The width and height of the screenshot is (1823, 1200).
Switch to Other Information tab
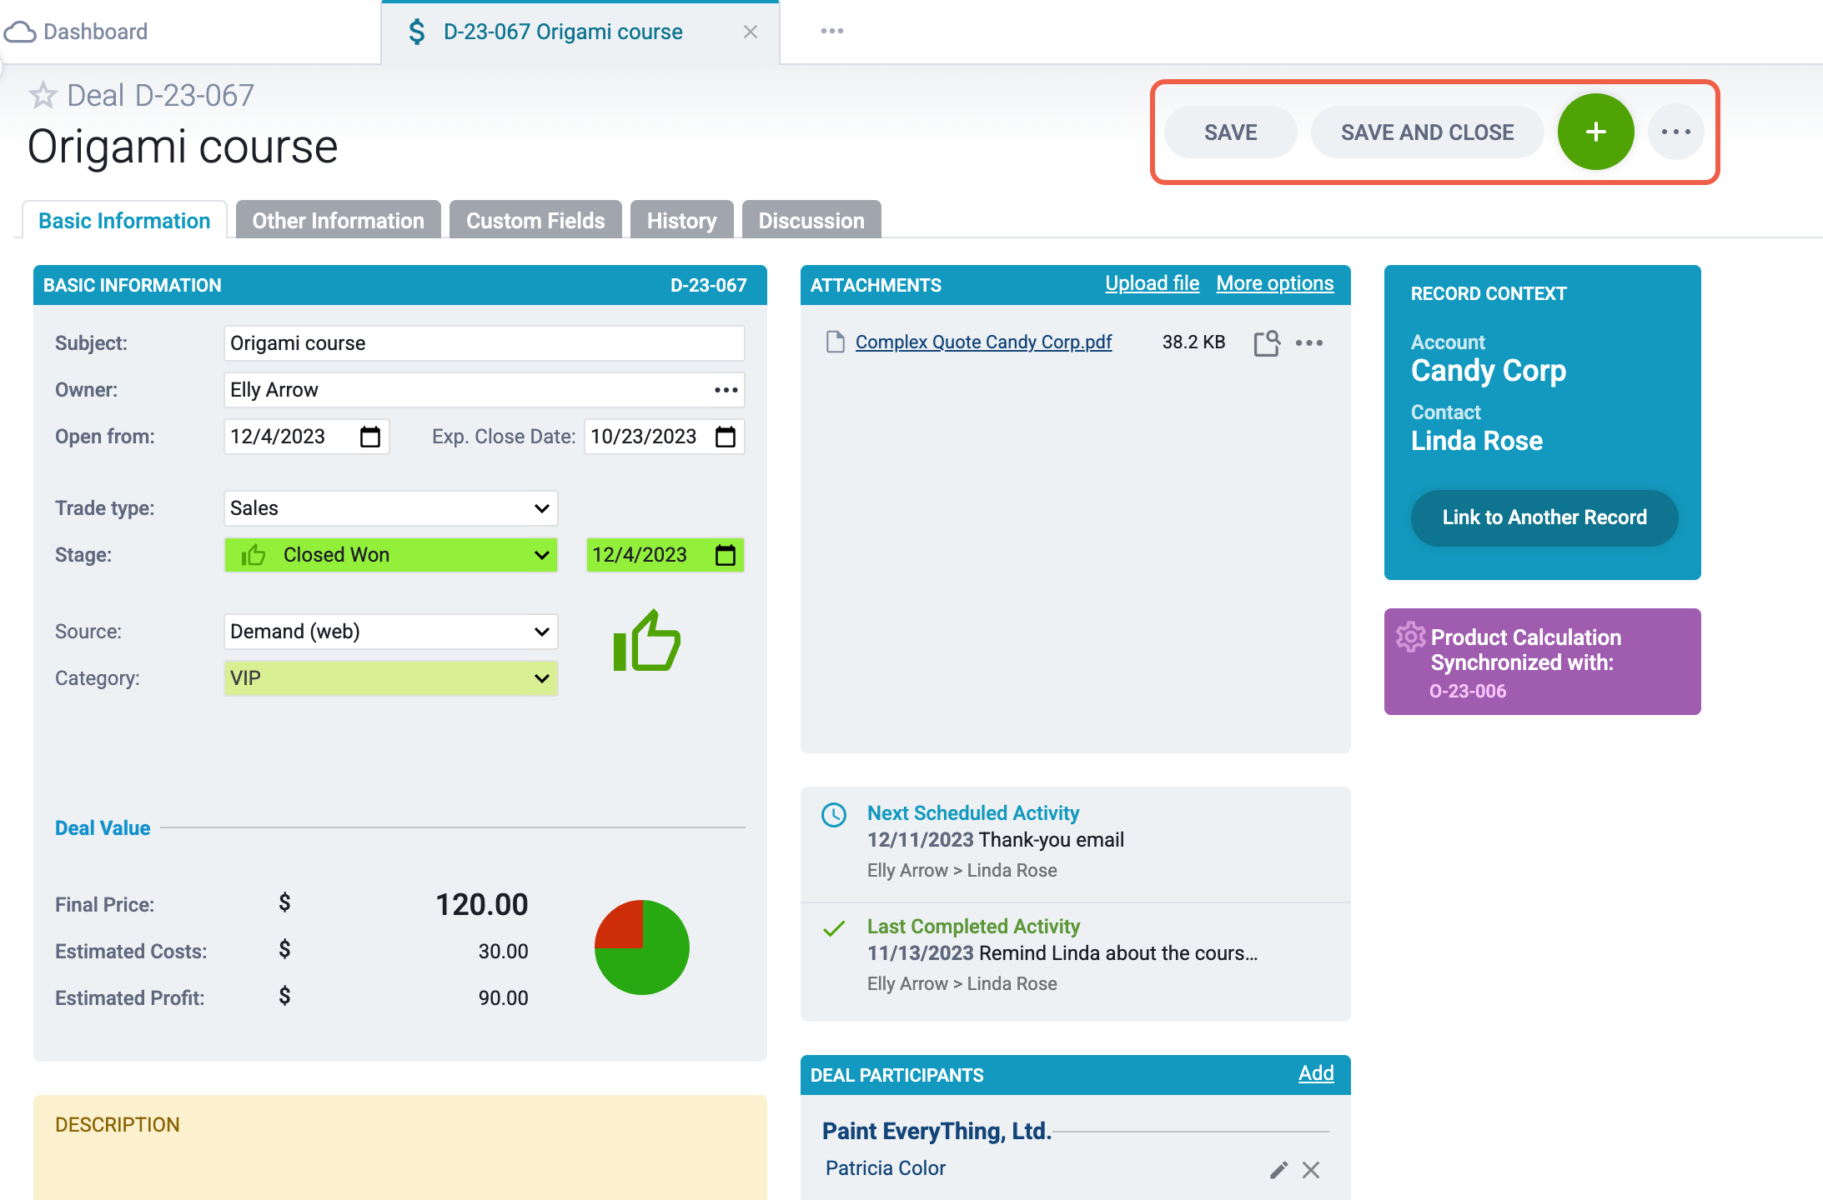(339, 221)
